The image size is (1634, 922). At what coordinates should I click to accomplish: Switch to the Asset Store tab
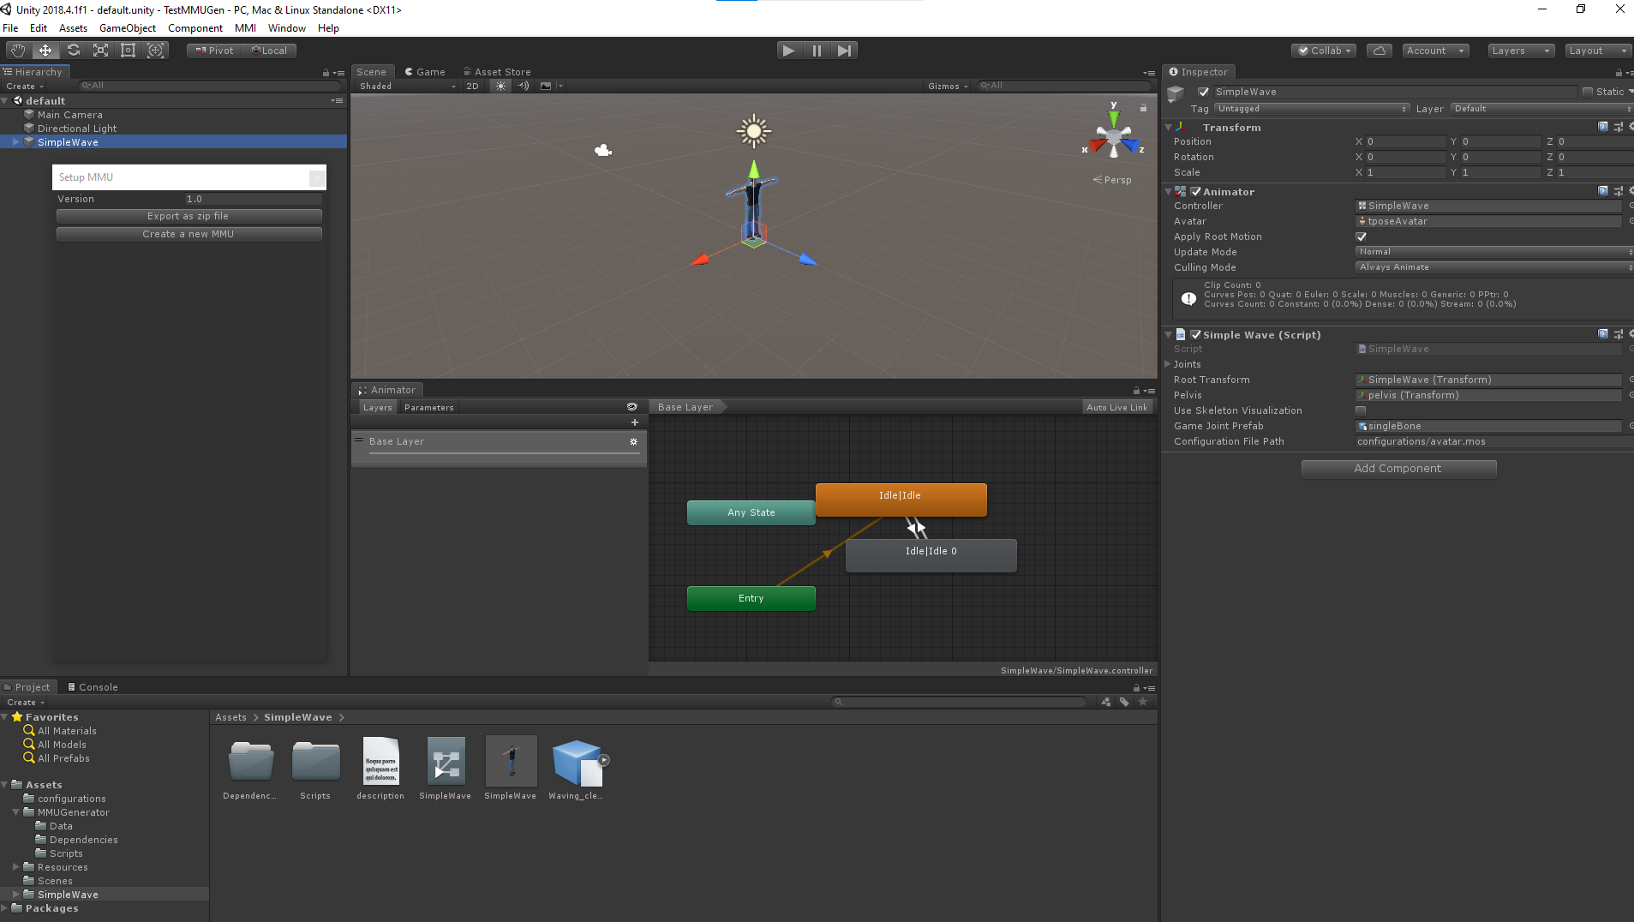click(x=497, y=72)
